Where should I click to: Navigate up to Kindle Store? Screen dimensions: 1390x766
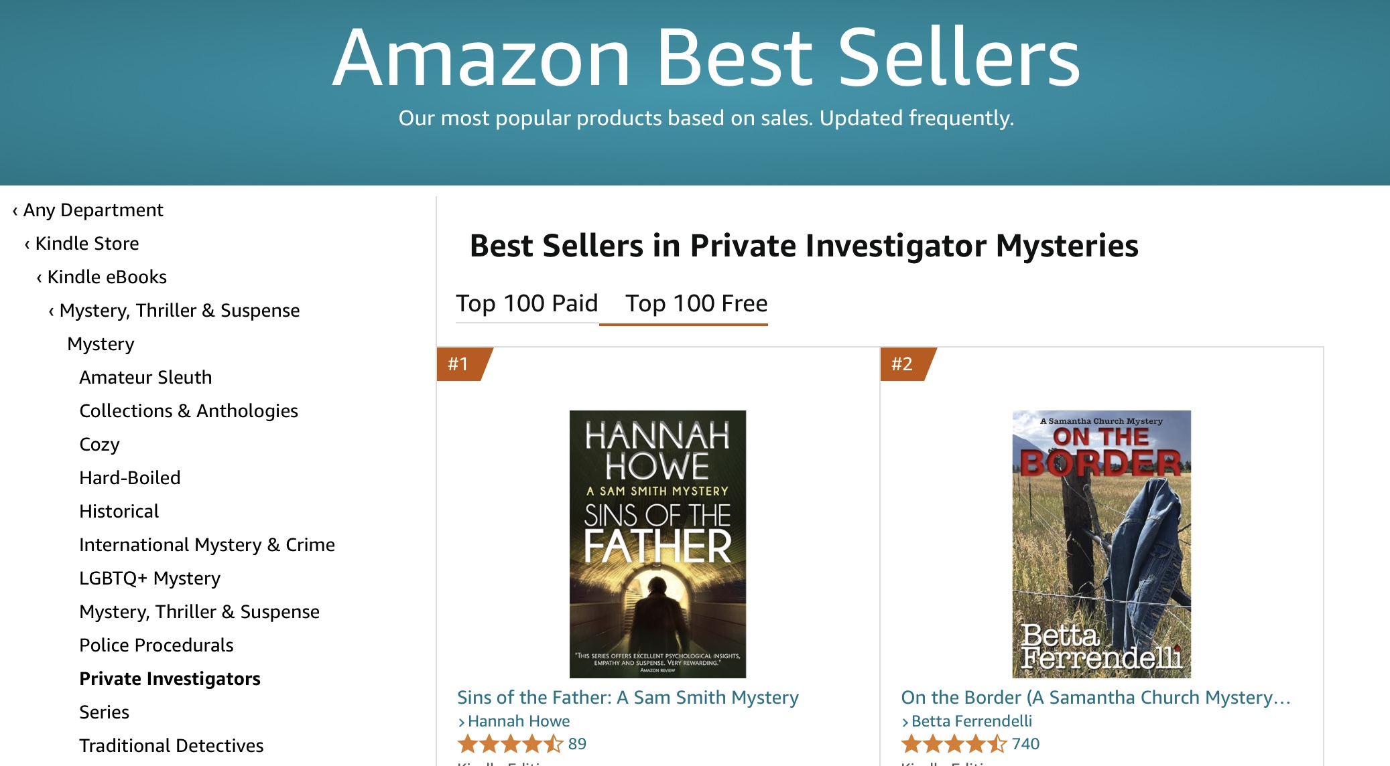(86, 244)
